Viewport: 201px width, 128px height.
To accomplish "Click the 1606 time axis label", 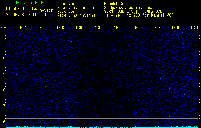I will coord(118,28).
